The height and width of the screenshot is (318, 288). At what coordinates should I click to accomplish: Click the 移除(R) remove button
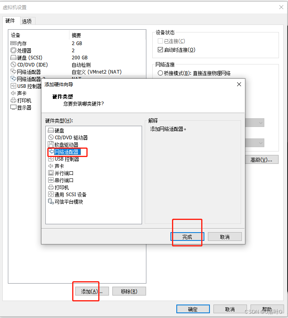click(129, 291)
